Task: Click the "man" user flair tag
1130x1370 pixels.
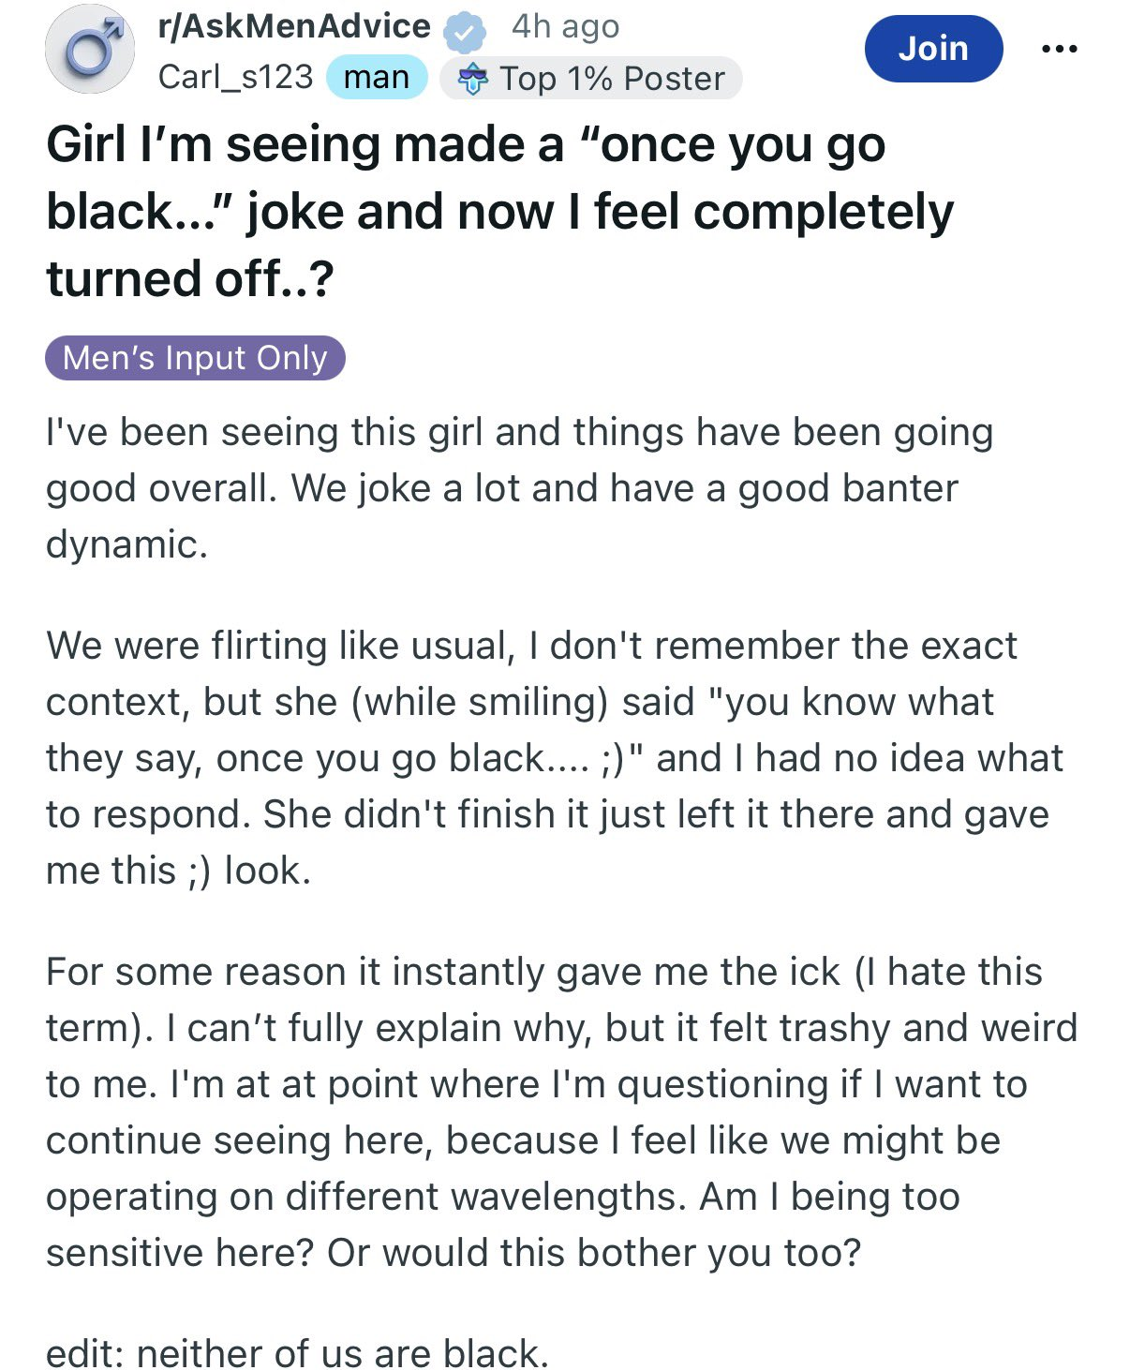Action: coord(377,77)
